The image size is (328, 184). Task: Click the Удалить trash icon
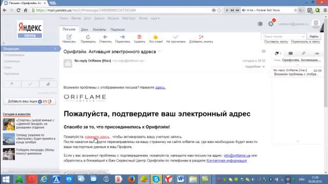pos(139,37)
